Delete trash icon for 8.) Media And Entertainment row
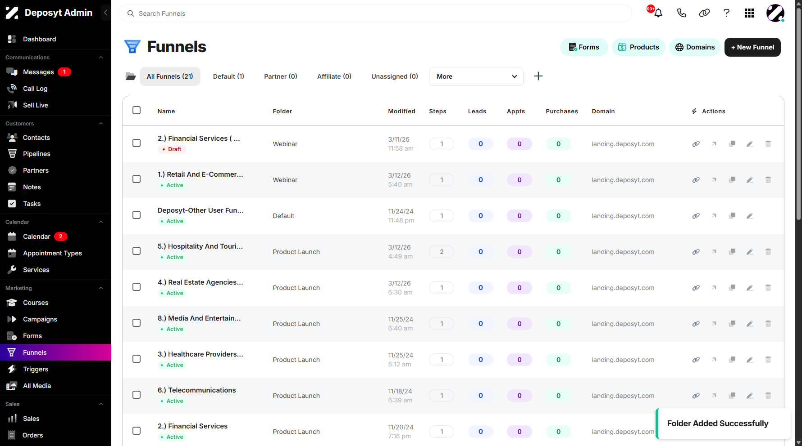The height and width of the screenshot is (446, 802). (768, 324)
